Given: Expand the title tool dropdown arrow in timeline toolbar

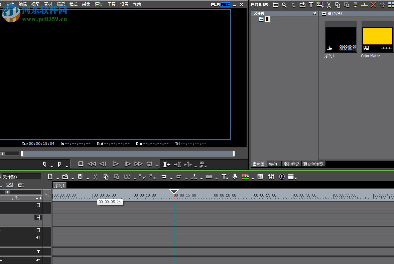Looking at the screenshot, I should (228, 178).
